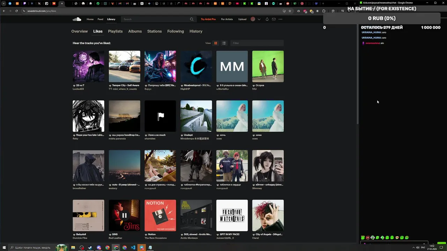Go to Home in SoundCloud nav
Image resolution: width=447 pixels, height=251 pixels.
(x=90, y=19)
